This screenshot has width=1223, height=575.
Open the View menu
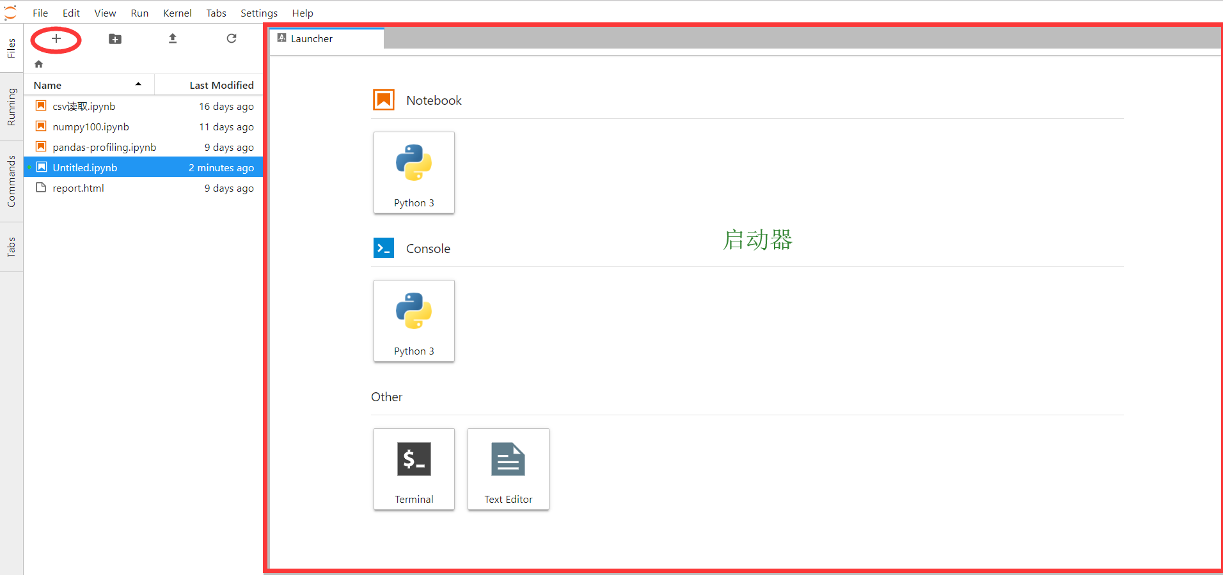105,13
